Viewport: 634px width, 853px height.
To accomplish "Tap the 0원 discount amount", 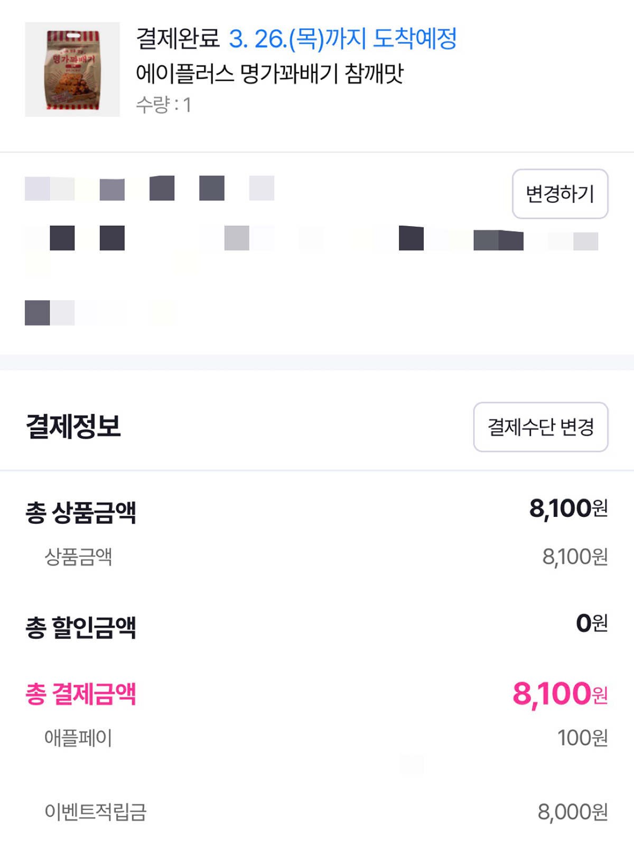I will pyautogui.click(x=591, y=623).
